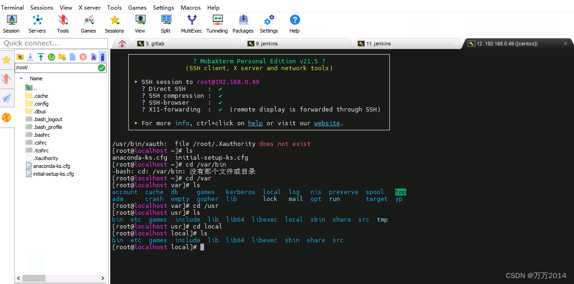Screen dimensions: 574x284
Task: Click the scrollbar right arrow in SFTP panel
Action: [103, 278]
